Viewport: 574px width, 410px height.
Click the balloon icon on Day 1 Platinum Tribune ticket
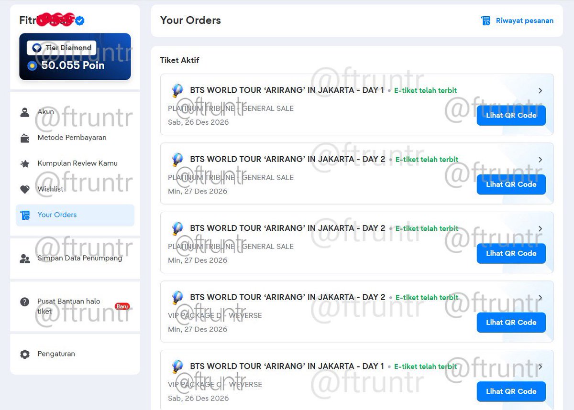pos(177,90)
